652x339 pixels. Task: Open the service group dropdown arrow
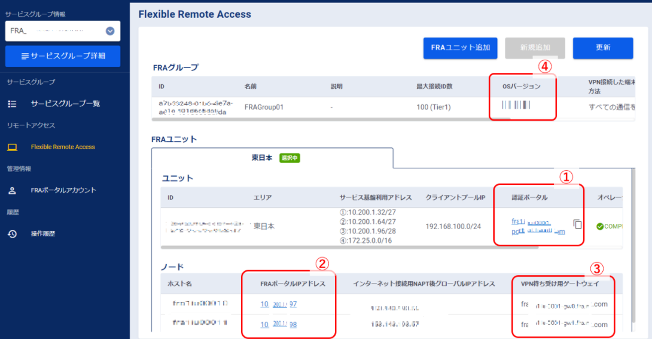[x=110, y=31]
